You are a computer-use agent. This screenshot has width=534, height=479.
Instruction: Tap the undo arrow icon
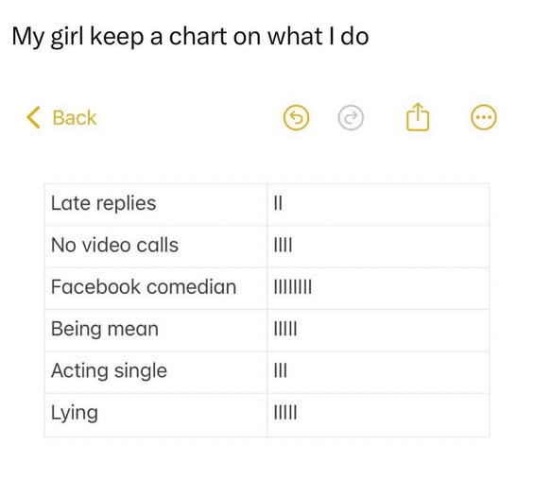tap(296, 118)
